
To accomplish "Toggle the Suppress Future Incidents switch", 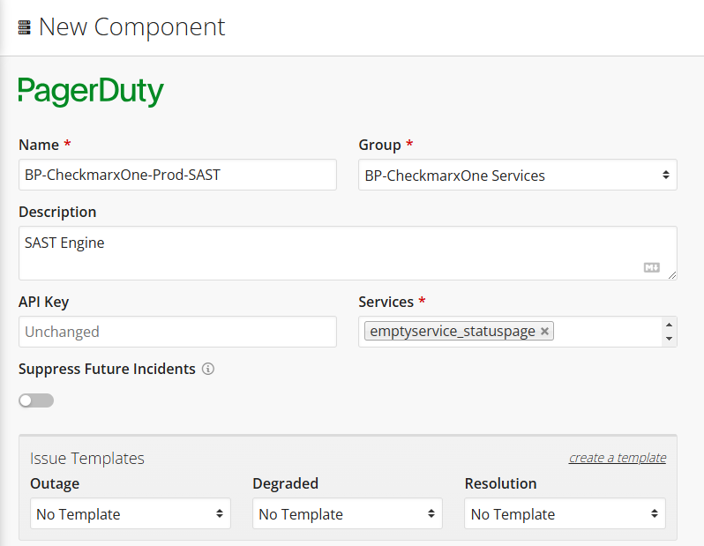I will tap(36, 400).
